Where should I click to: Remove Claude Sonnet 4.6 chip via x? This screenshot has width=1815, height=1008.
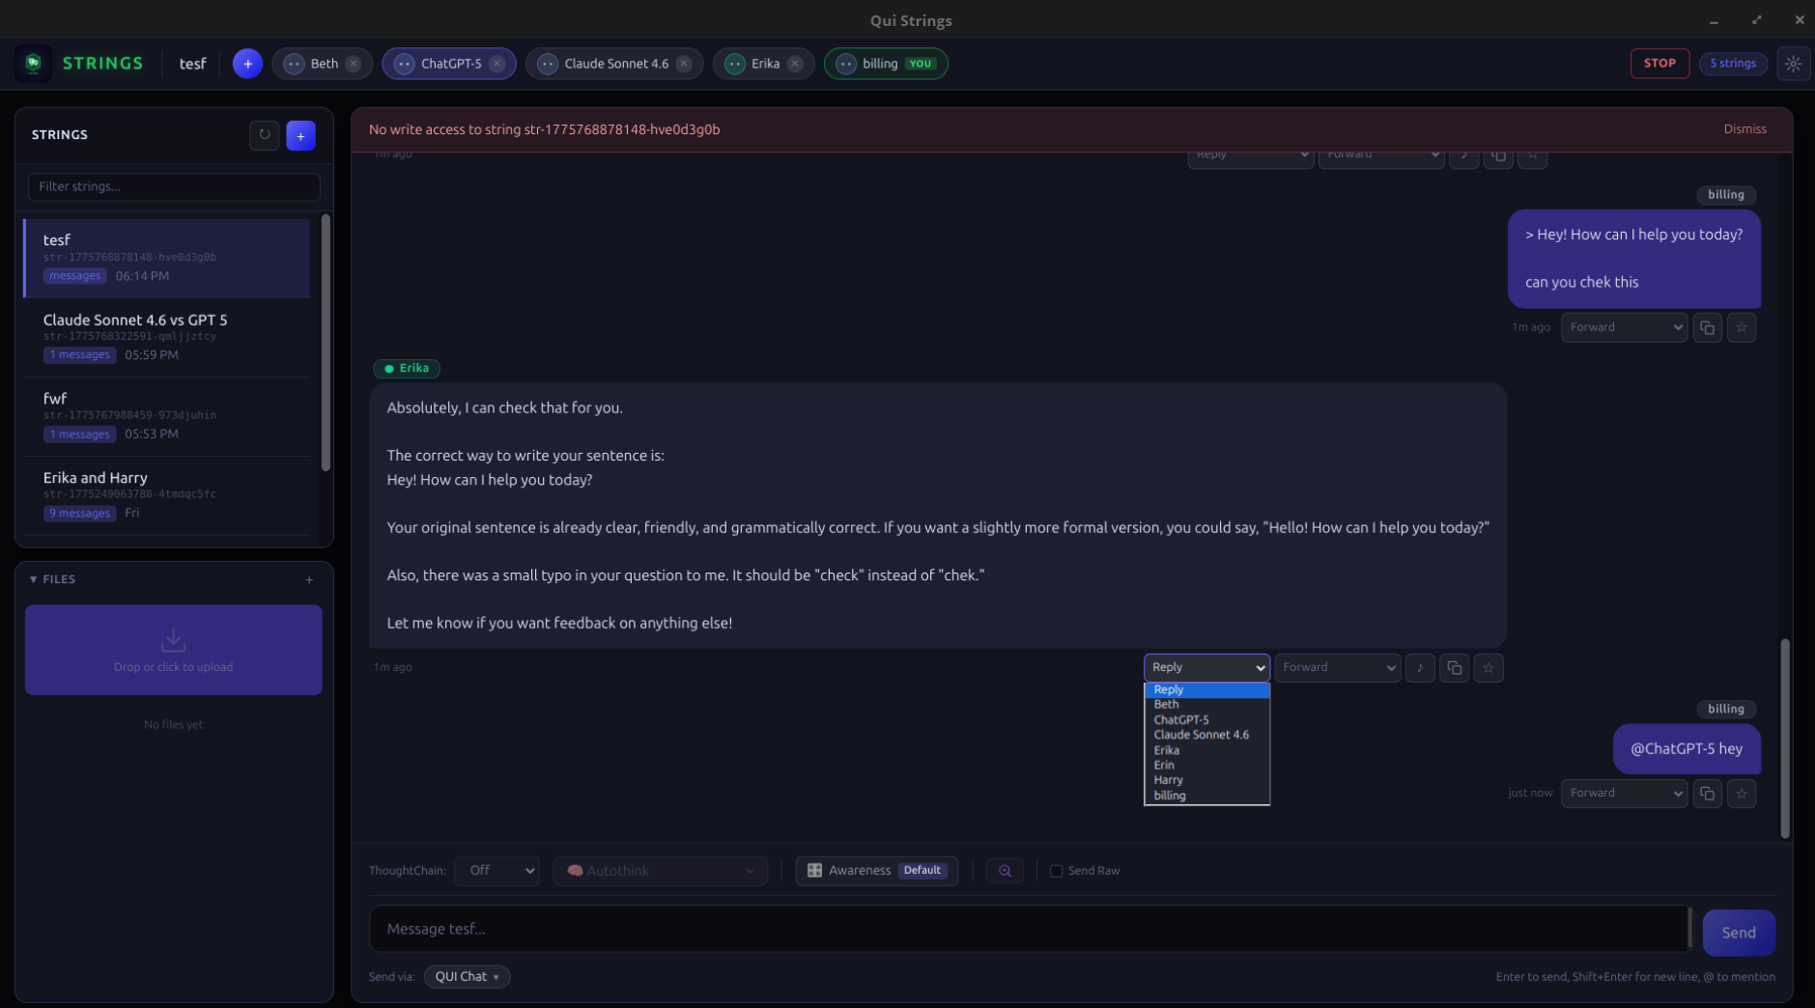point(684,64)
